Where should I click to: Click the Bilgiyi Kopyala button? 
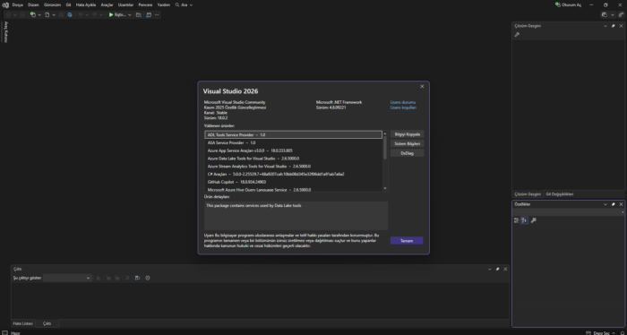pos(407,134)
